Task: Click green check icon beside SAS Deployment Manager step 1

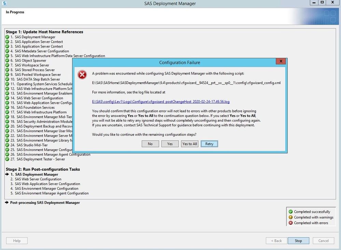Action: click(7, 37)
